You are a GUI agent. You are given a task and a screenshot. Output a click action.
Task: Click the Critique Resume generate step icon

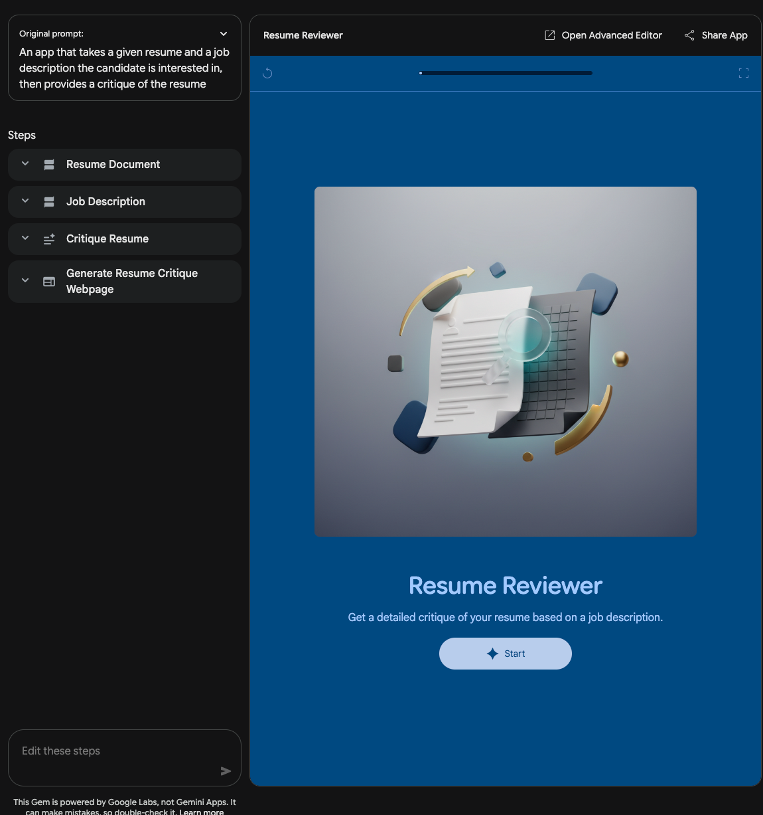click(49, 239)
